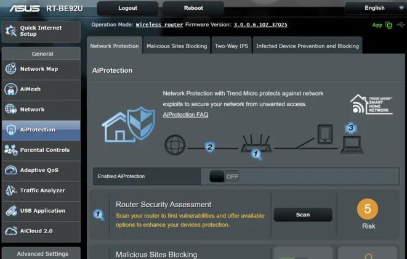Click the laptop icon in network diagram

click(x=352, y=145)
